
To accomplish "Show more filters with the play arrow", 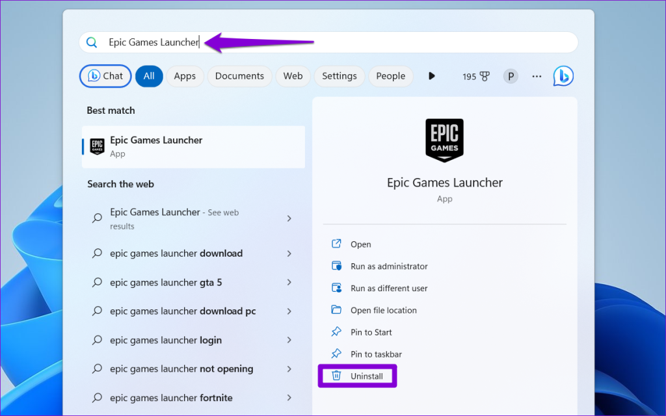I will [432, 76].
